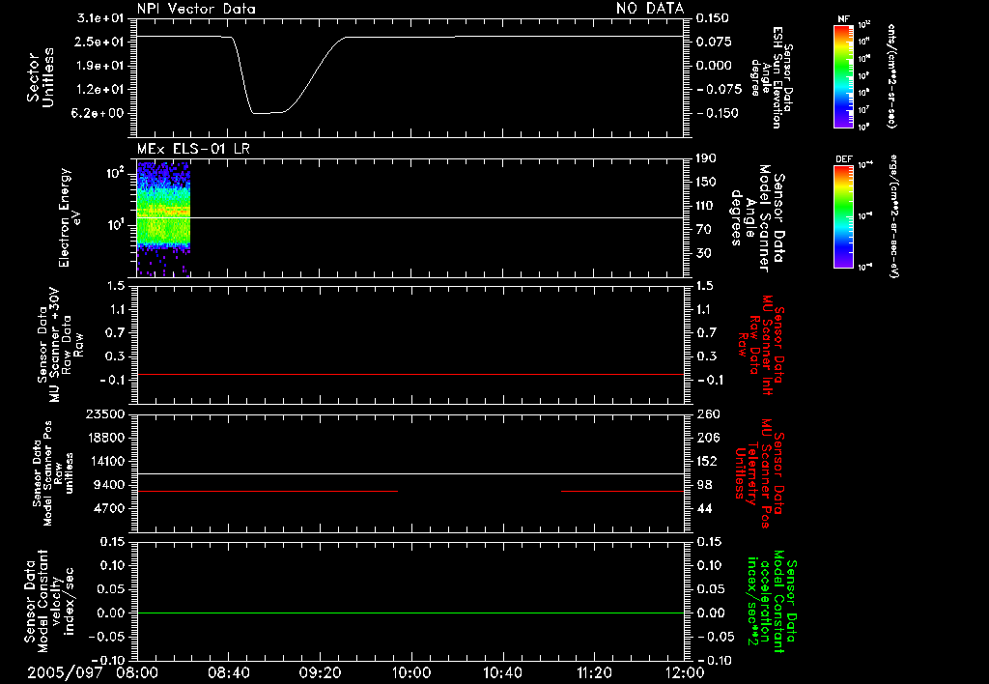Click the '1.2e+01' sector axis value
989x684 pixels.
[x=99, y=89]
